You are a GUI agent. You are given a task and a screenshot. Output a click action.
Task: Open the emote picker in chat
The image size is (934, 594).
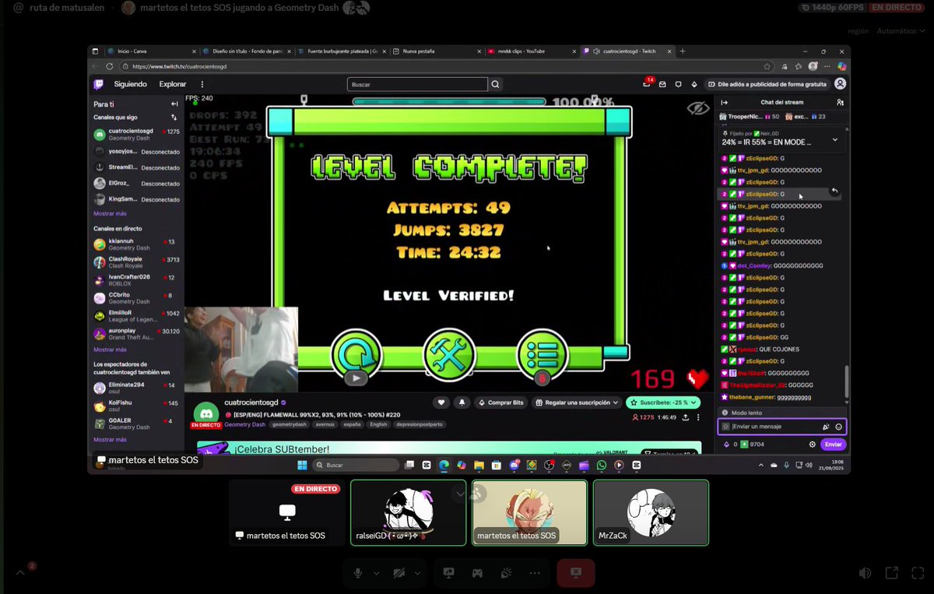[x=838, y=427]
